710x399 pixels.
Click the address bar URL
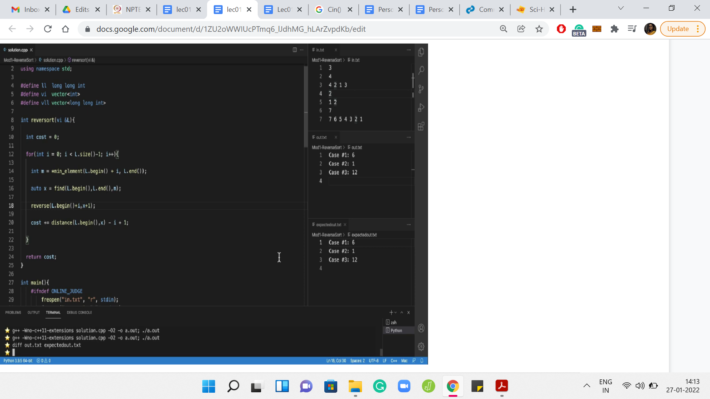pyautogui.click(x=231, y=29)
